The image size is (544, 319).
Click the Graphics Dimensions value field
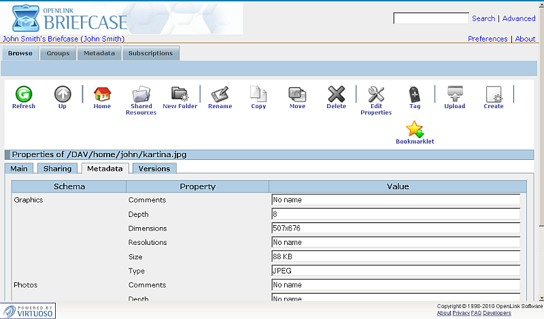tap(395, 229)
